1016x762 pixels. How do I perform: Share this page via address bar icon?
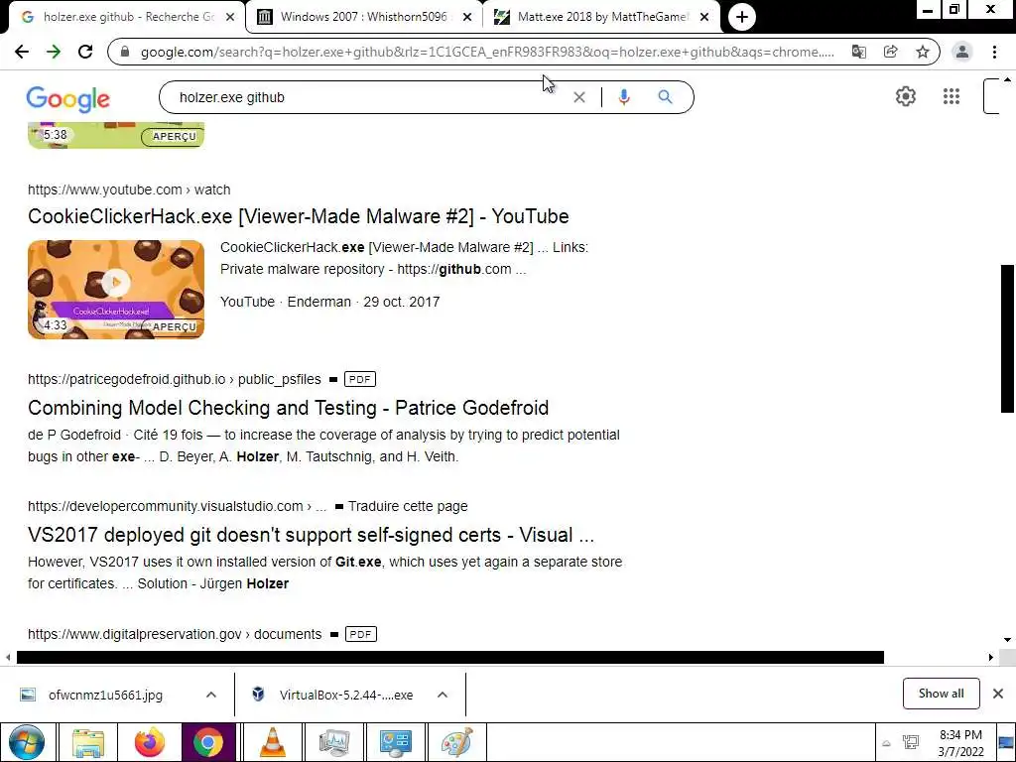click(x=891, y=52)
